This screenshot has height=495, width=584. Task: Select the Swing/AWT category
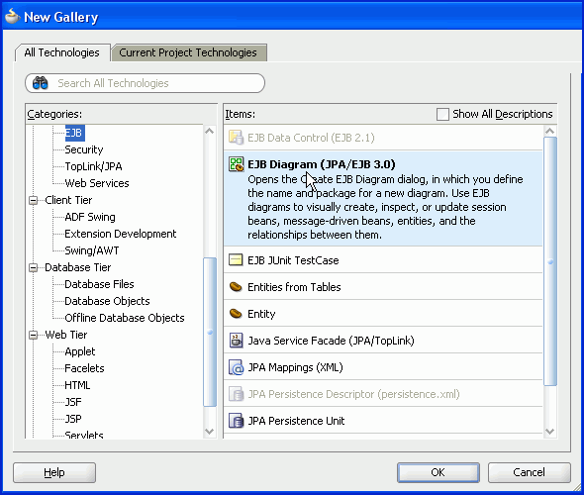[x=92, y=250]
